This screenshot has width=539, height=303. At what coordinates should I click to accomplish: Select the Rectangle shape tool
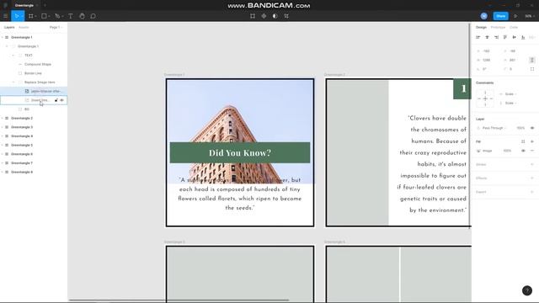pos(44,16)
